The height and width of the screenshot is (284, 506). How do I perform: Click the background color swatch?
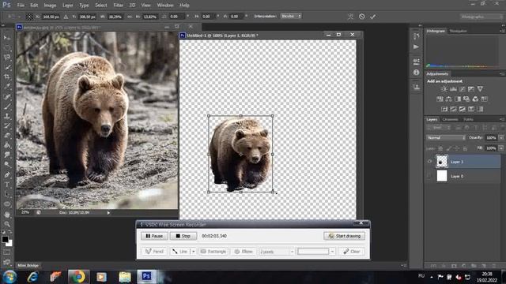point(9,244)
